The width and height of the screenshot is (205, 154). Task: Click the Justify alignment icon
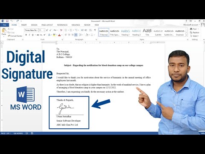point(76,35)
